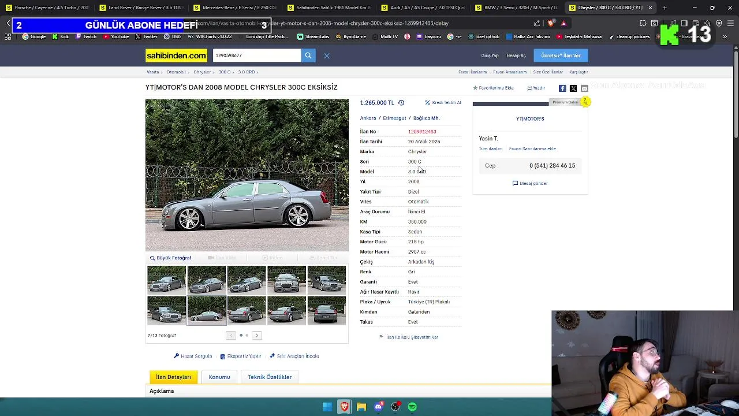Click the Ekspertiz Yaptır link
This screenshot has height=416, width=739.
(x=241, y=356)
